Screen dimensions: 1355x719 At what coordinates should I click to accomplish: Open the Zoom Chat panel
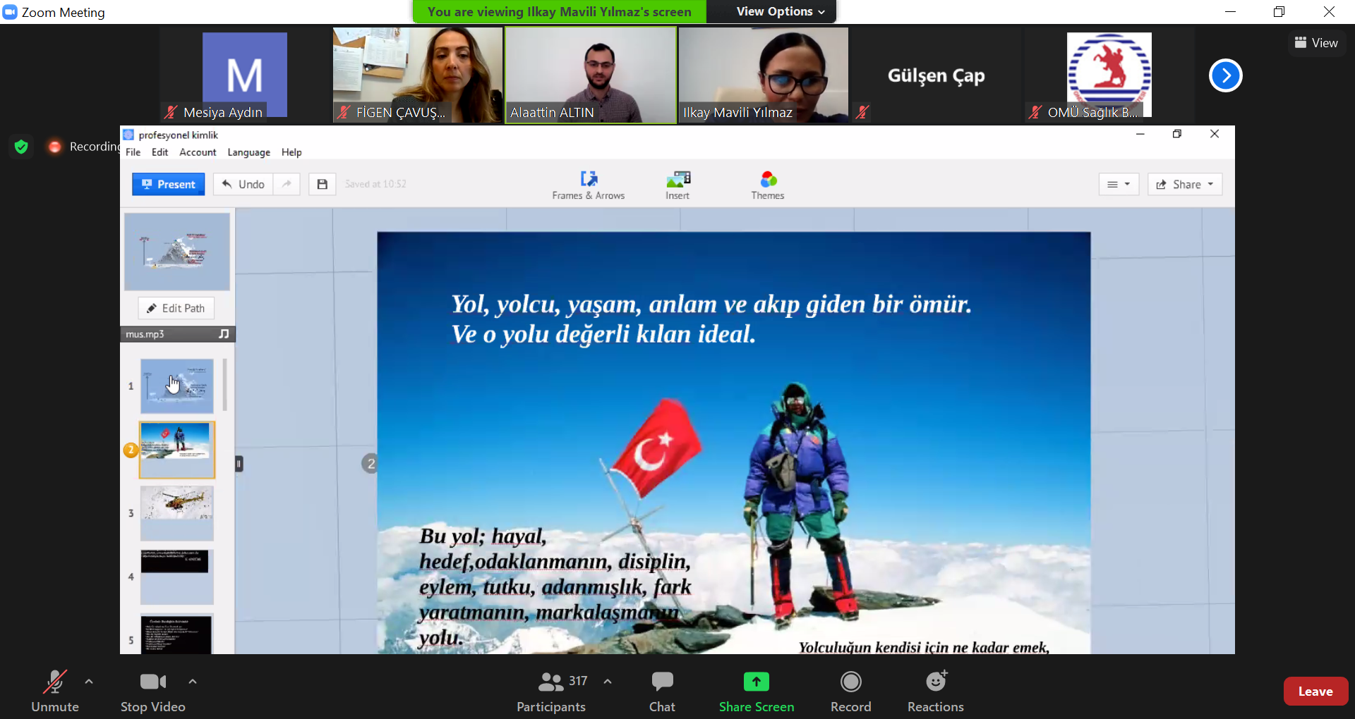(x=662, y=691)
